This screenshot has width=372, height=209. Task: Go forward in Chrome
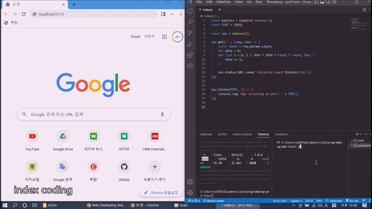pos(15,14)
